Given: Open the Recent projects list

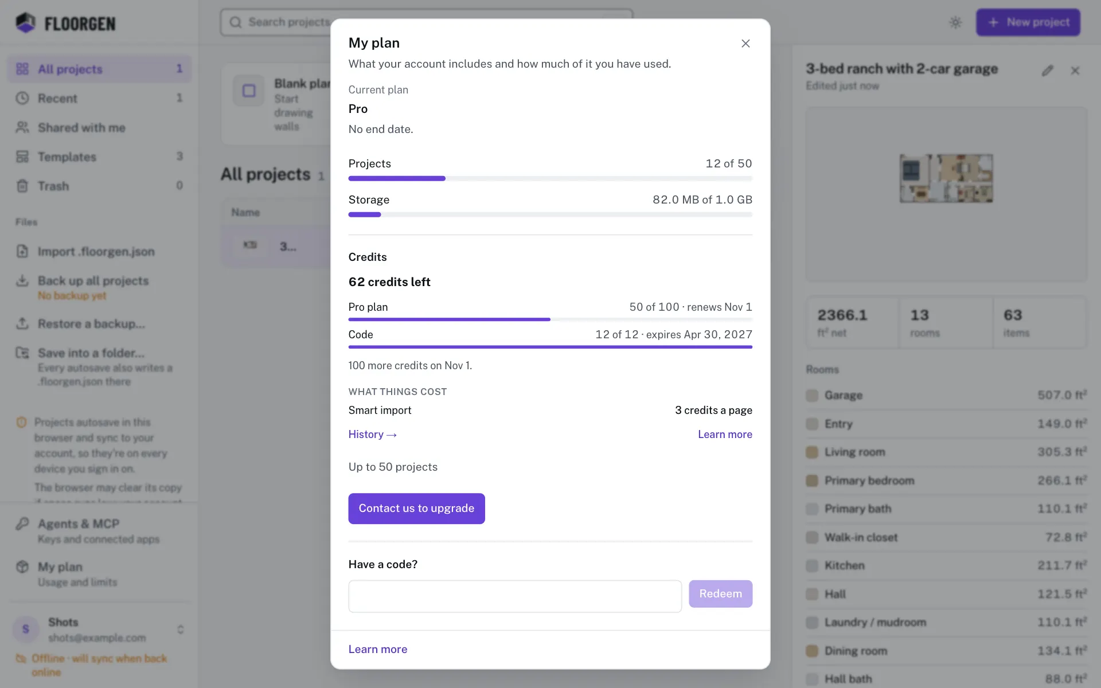Looking at the screenshot, I should tap(99, 98).
